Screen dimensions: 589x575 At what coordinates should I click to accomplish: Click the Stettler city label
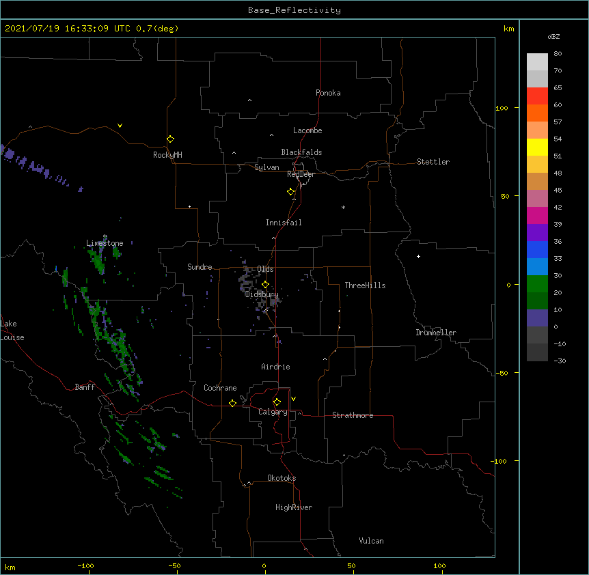pyautogui.click(x=433, y=162)
